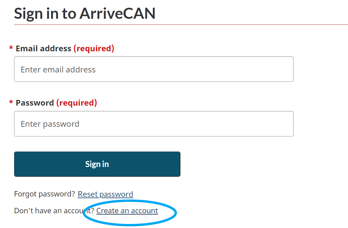Click the red "(required)" beside Email address

pyautogui.click(x=94, y=48)
